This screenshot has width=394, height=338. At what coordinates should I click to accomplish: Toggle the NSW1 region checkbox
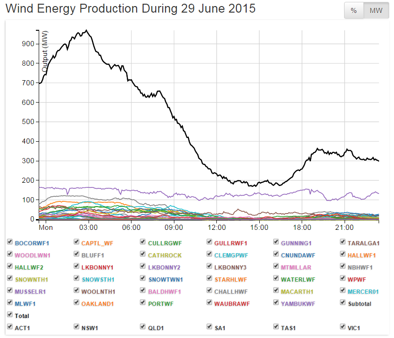coord(76,327)
